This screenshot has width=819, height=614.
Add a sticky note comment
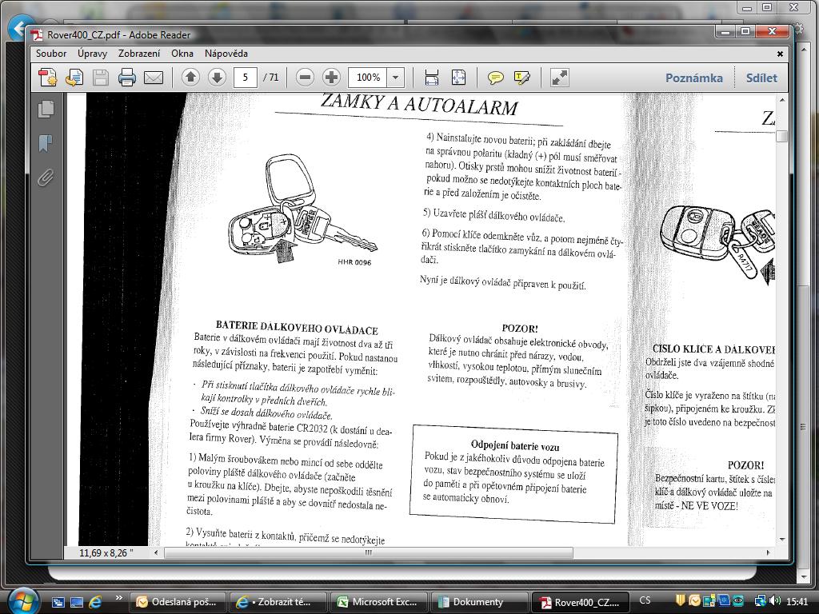coord(496,78)
